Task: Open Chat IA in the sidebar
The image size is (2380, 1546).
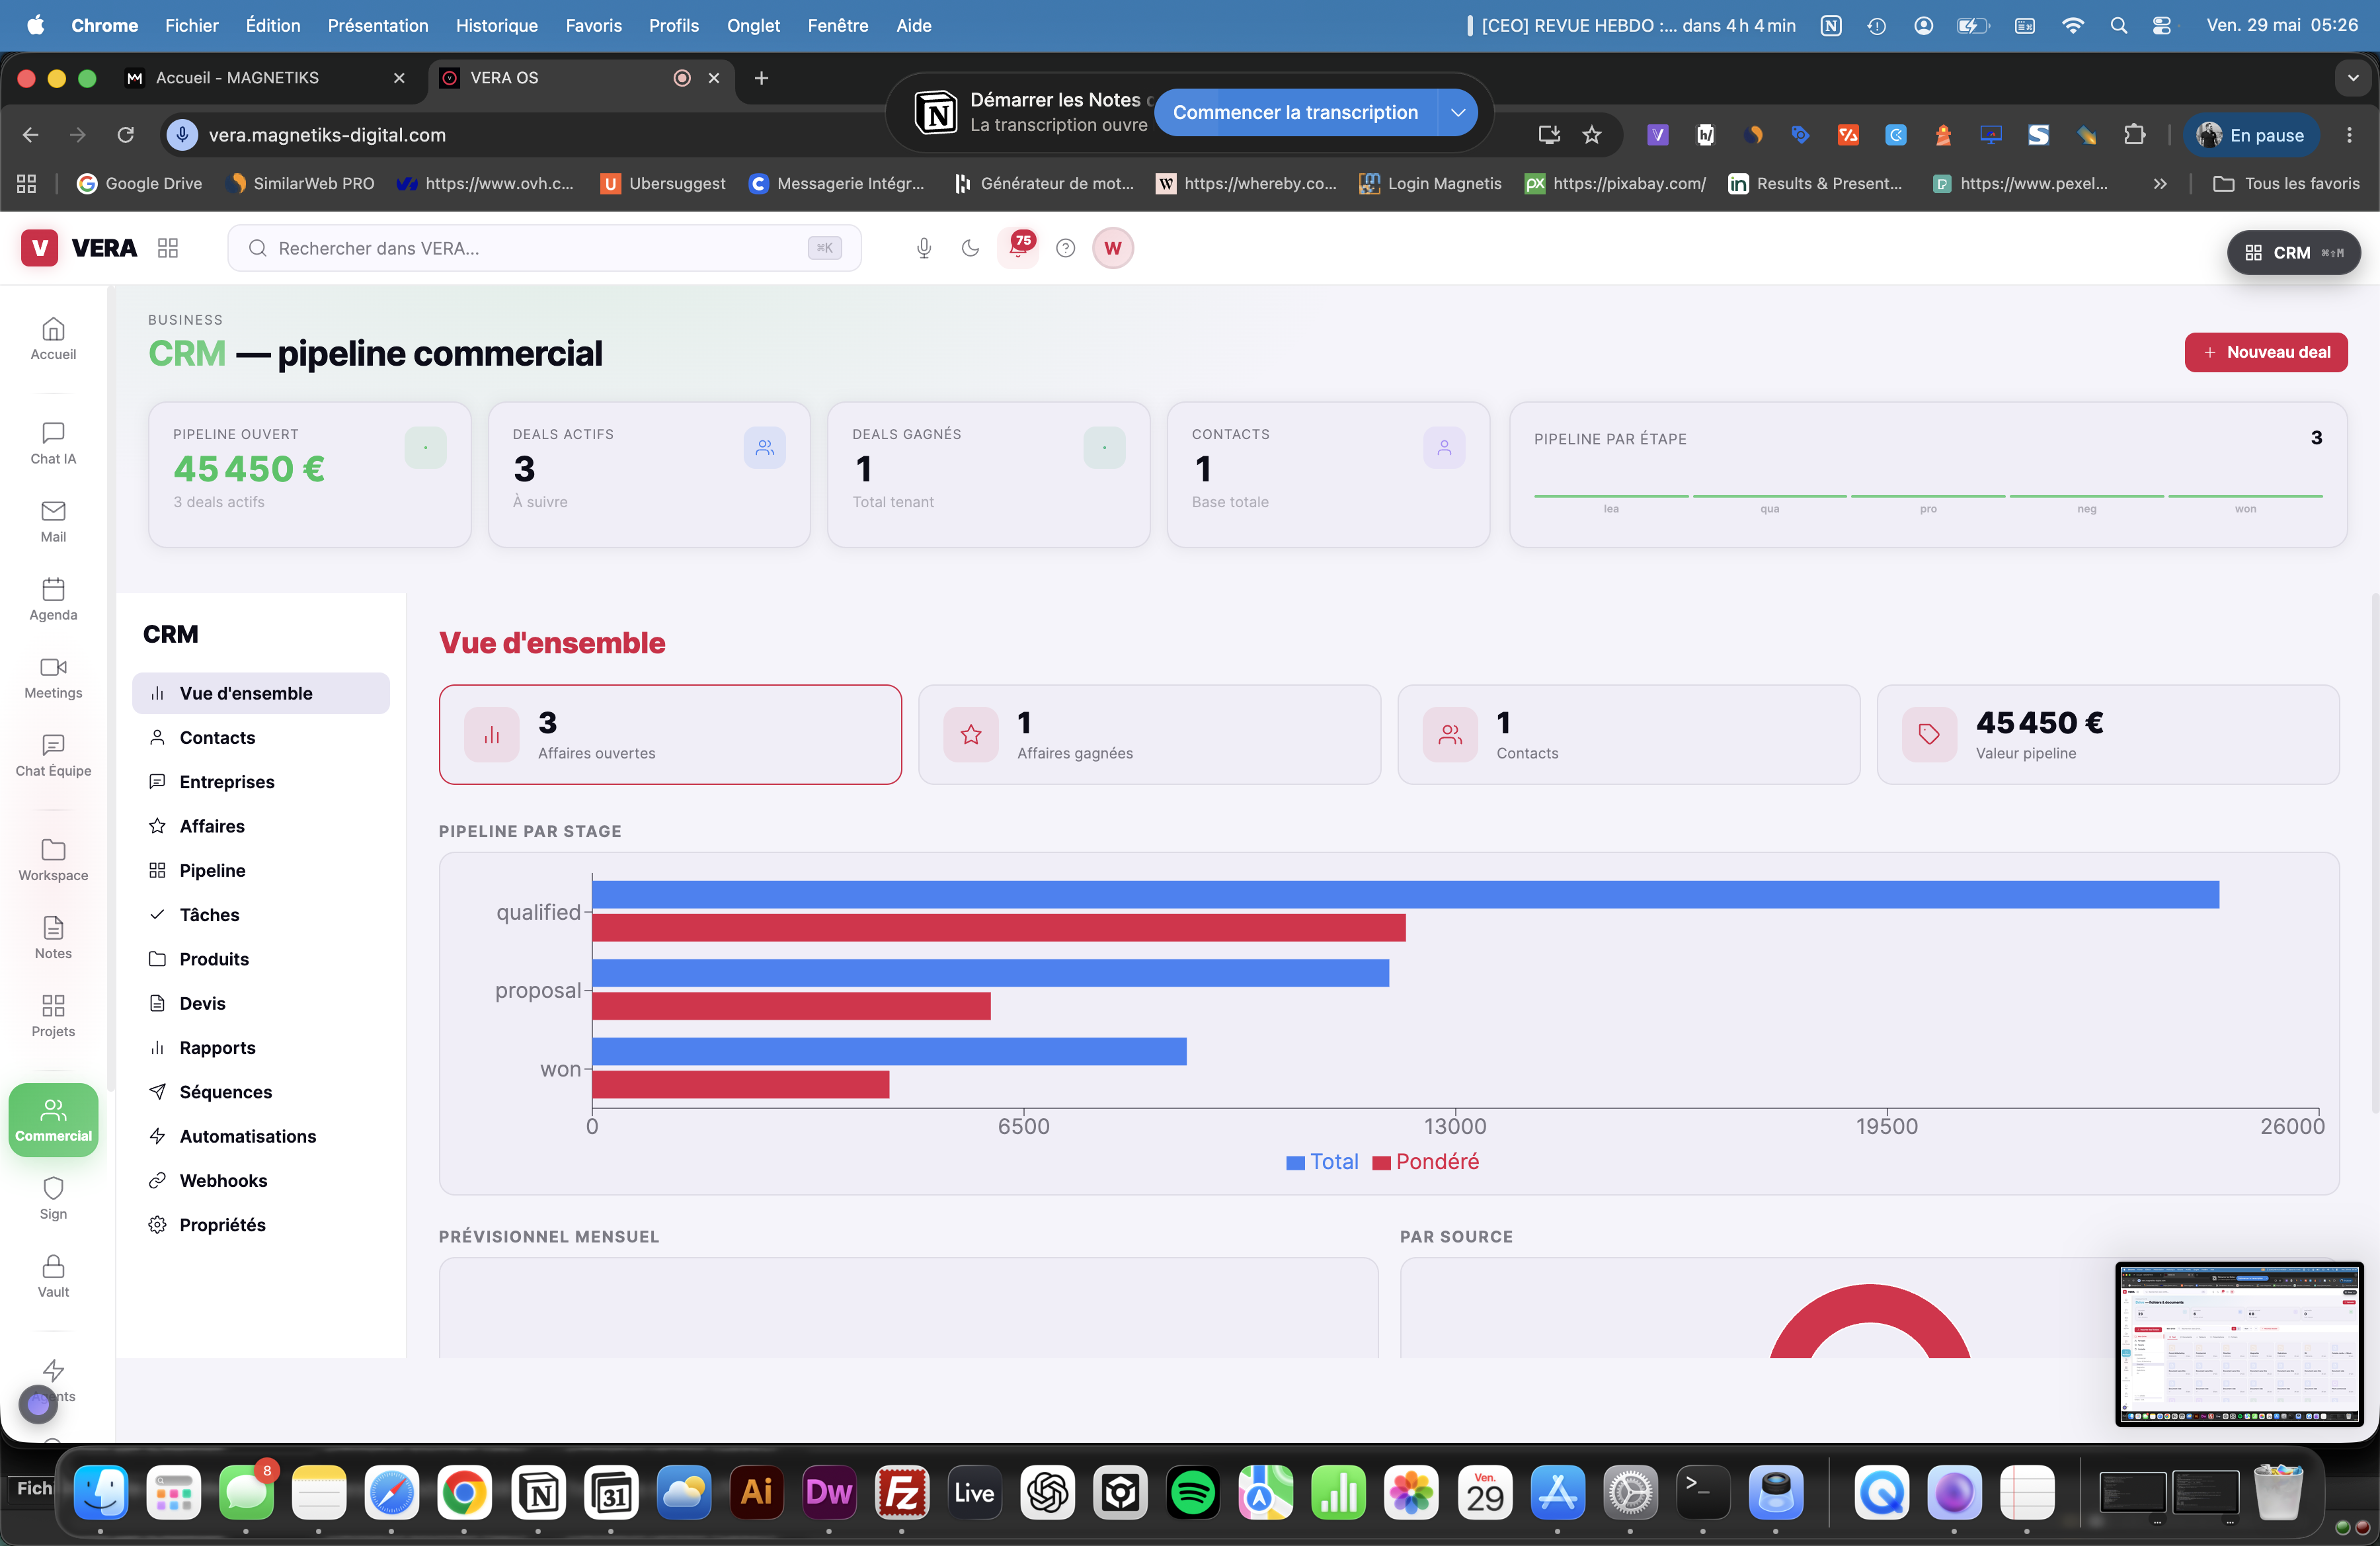Action: (x=53, y=443)
